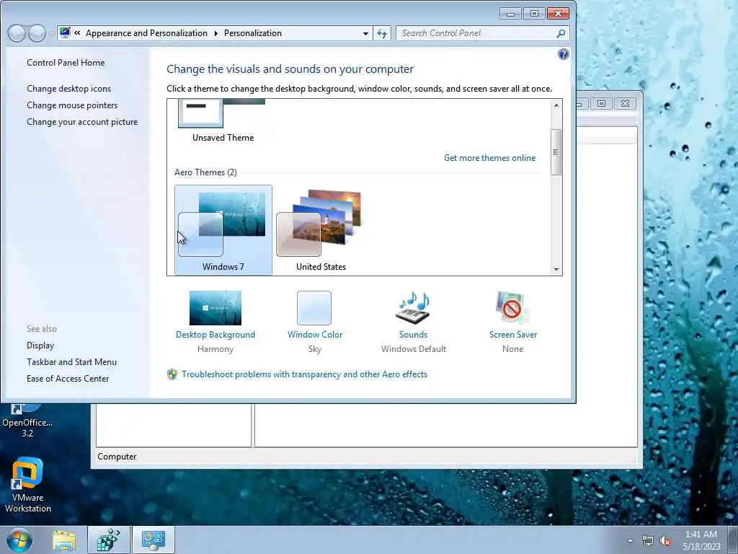Open the Sounds icon with music notes
This screenshot has height=554, width=738.
413,308
